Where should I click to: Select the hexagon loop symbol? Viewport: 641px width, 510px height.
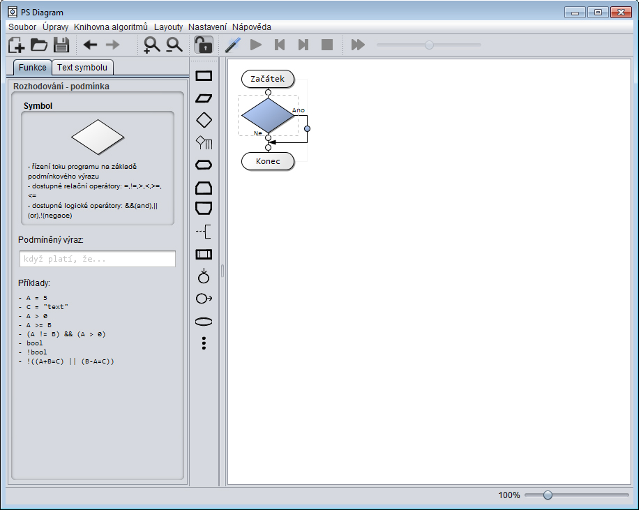[x=204, y=165]
